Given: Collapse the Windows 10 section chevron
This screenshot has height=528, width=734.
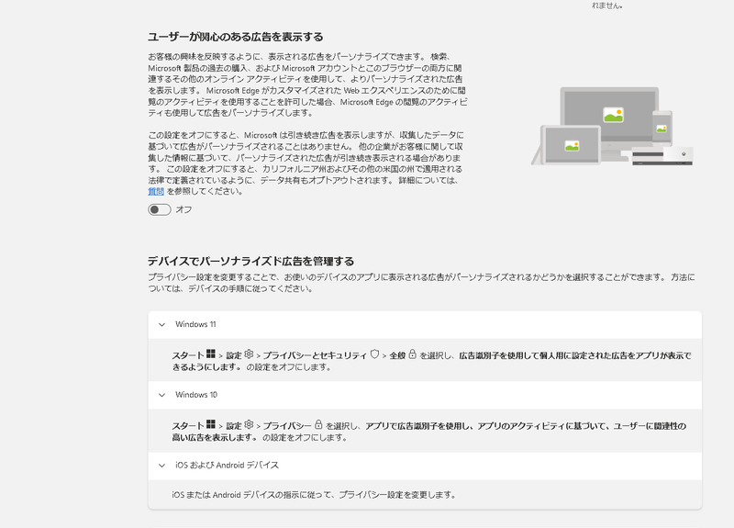Looking at the screenshot, I should [162, 395].
